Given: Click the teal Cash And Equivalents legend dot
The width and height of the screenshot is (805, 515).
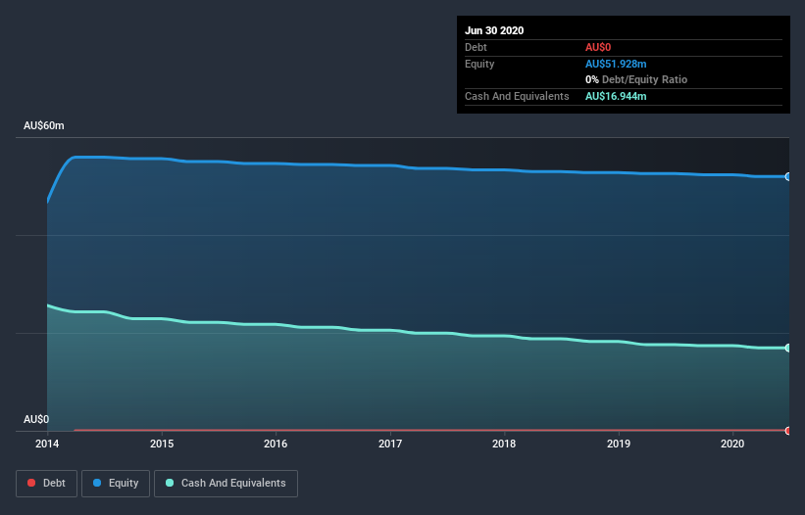Looking at the screenshot, I should [x=170, y=483].
